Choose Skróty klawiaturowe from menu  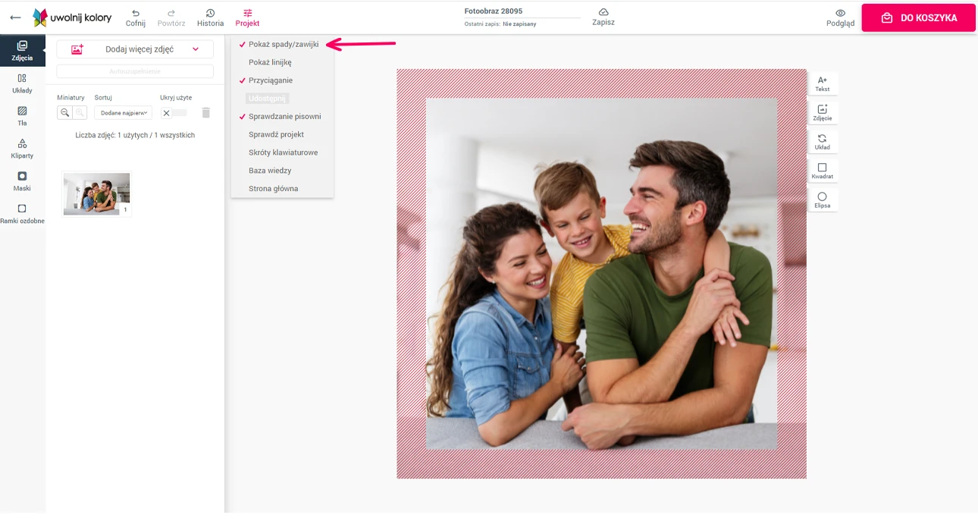coord(283,152)
